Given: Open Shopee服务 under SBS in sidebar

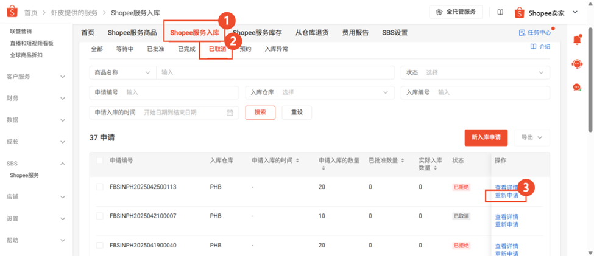Looking at the screenshot, I should (x=24, y=175).
